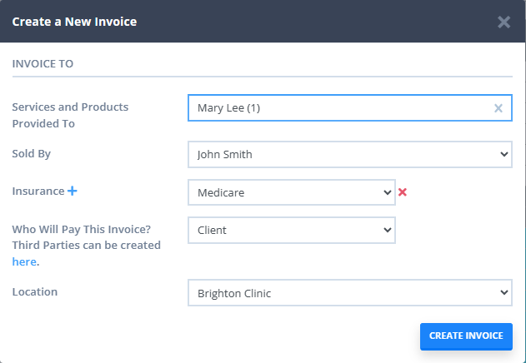Open the Sold By John Smith dropdown
The width and height of the screenshot is (526, 363).
[x=349, y=154]
